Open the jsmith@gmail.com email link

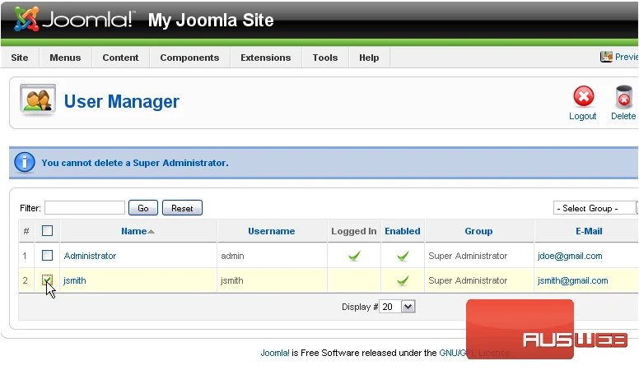(572, 280)
